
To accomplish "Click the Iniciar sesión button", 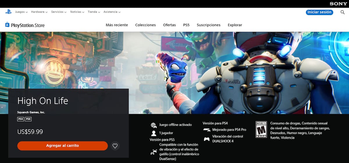I will pyautogui.click(x=319, y=12).
